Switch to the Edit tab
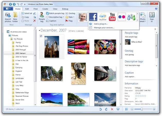162x116 pixels. 27,9
